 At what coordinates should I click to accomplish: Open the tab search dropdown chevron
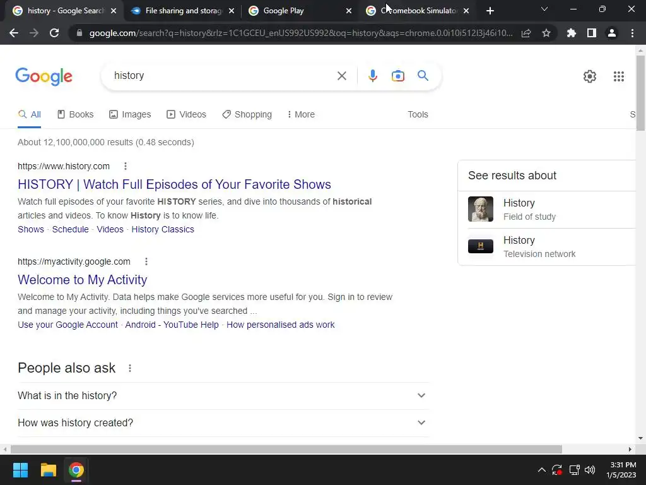click(x=544, y=9)
